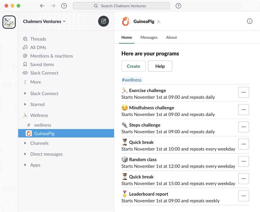Image resolution: width=260 pixels, height=212 pixels.
Task: Click the Exercise challenge runner emoji
Action: pyautogui.click(x=124, y=91)
